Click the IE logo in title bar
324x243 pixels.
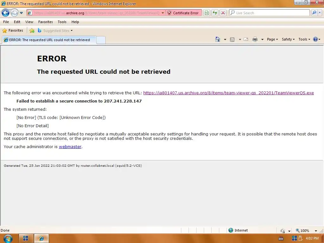(x=3, y=3)
